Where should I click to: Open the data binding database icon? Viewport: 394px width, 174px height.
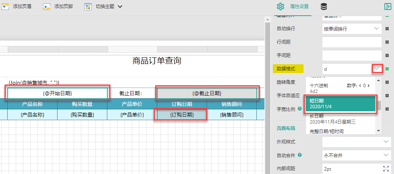pos(324,7)
